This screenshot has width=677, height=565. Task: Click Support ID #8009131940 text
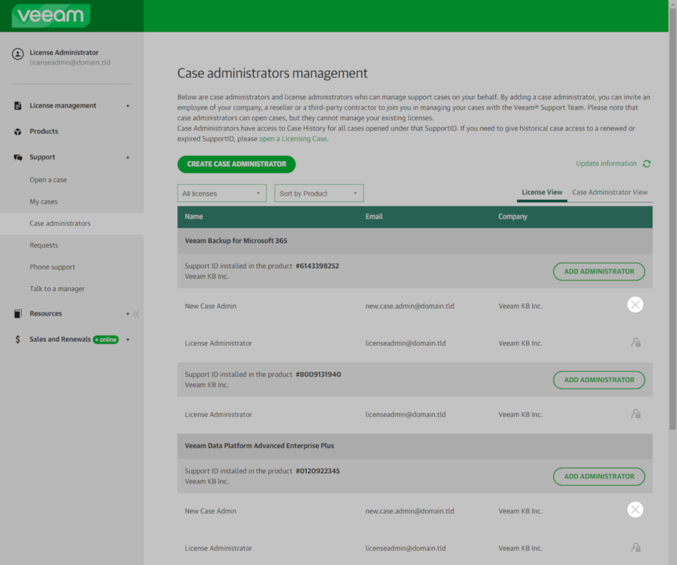pyautogui.click(x=319, y=375)
